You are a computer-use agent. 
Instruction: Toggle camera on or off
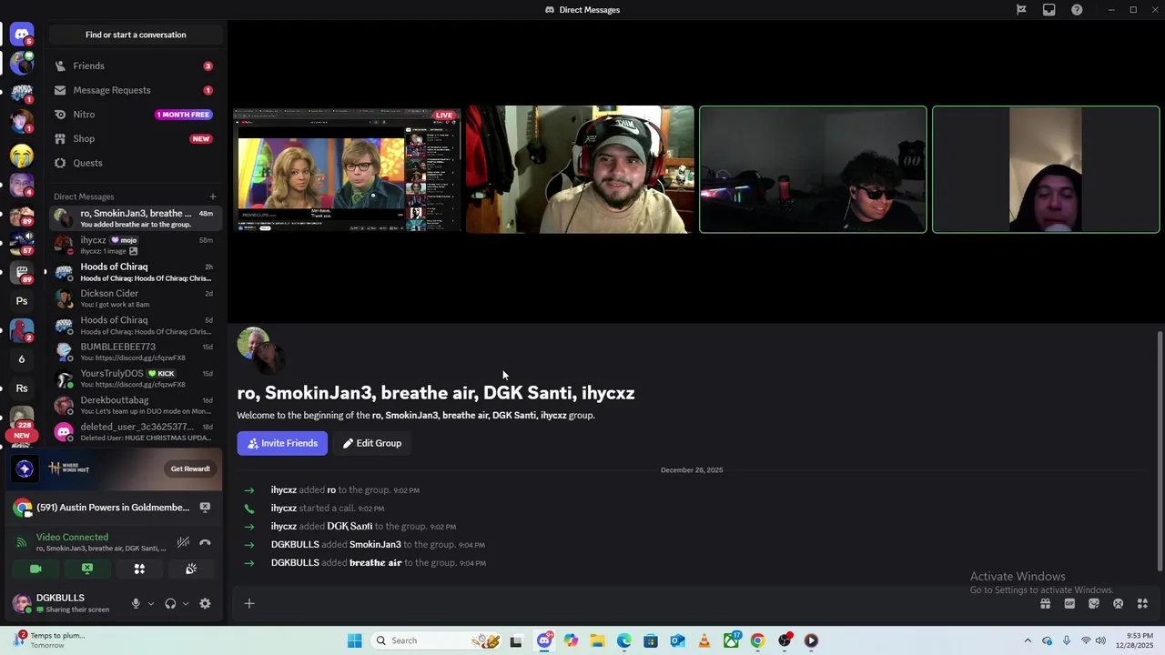[35, 569]
